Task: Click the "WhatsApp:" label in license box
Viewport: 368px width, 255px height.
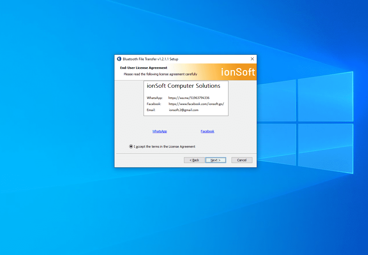Action: coord(155,98)
